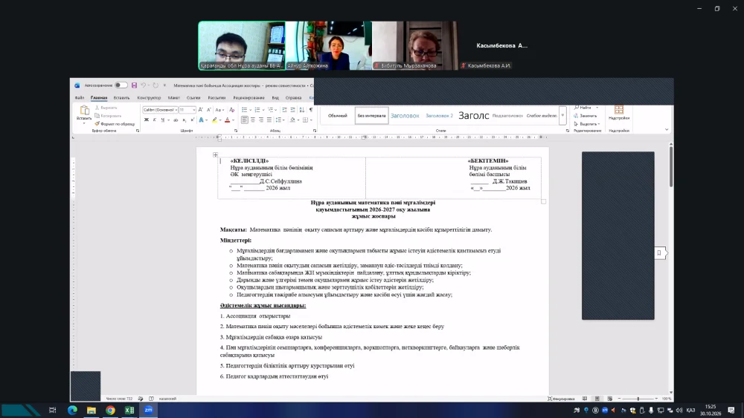The width and height of the screenshot is (744, 418).
Task: Select the Заголовок 2 style
Action: (x=440, y=116)
